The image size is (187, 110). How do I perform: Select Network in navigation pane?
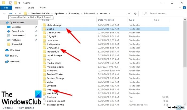point(14,61)
